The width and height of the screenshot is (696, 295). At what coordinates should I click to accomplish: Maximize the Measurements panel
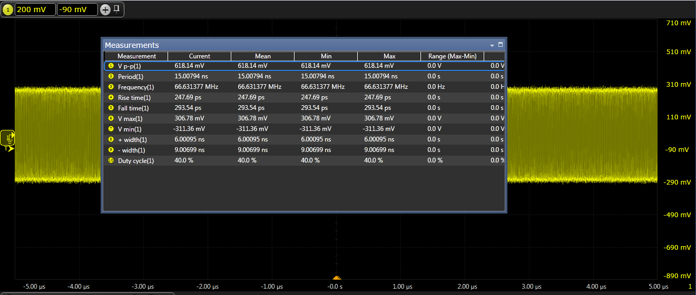(501, 45)
